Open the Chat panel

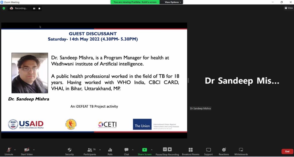click(126, 150)
